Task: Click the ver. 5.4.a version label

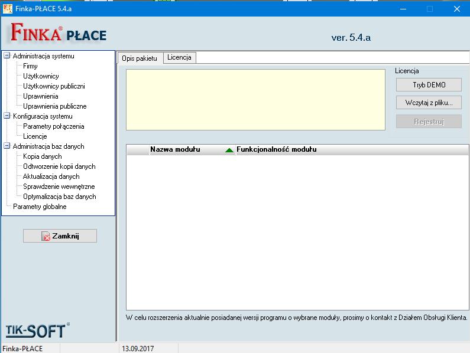Action: tap(351, 37)
